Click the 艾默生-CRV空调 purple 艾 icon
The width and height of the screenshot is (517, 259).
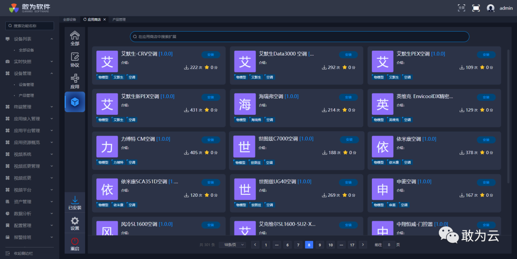tap(107, 61)
